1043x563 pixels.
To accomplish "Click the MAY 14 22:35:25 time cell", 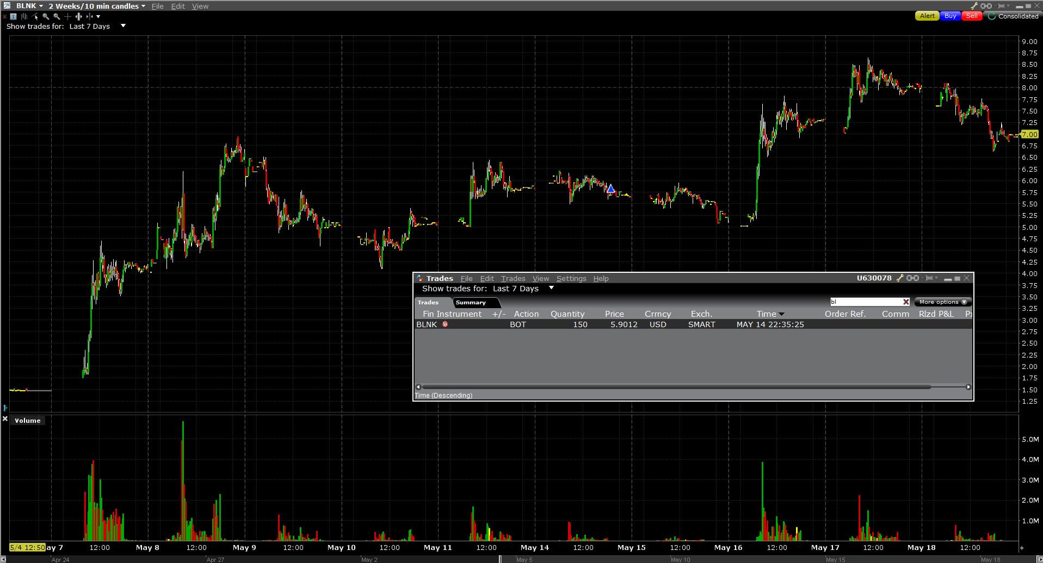I will 770,324.
